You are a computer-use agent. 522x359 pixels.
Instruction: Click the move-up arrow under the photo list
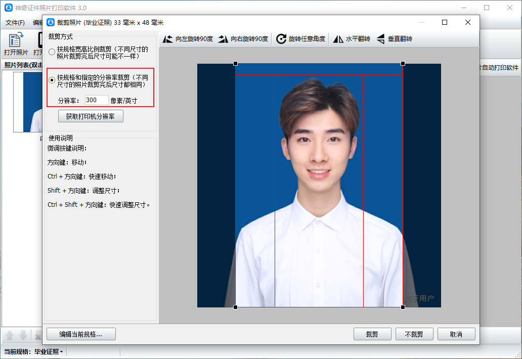click(9, 336)
